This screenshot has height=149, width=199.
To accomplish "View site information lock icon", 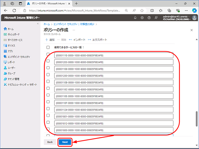I will click(25, 11).
